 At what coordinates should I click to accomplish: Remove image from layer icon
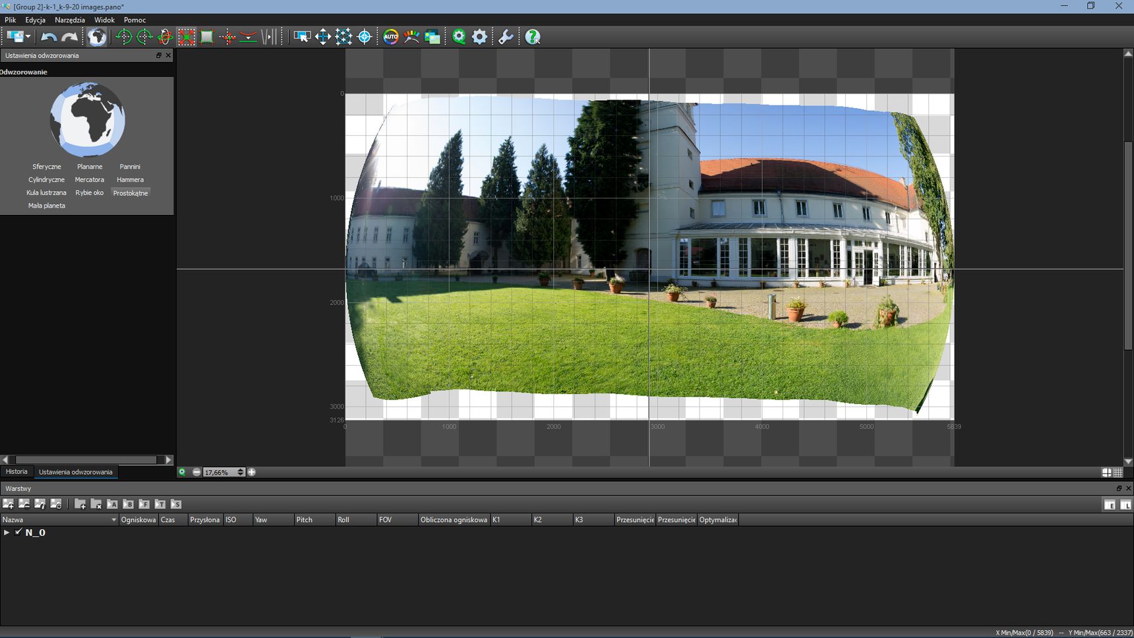pyautogui.click(x=24, y=504)
